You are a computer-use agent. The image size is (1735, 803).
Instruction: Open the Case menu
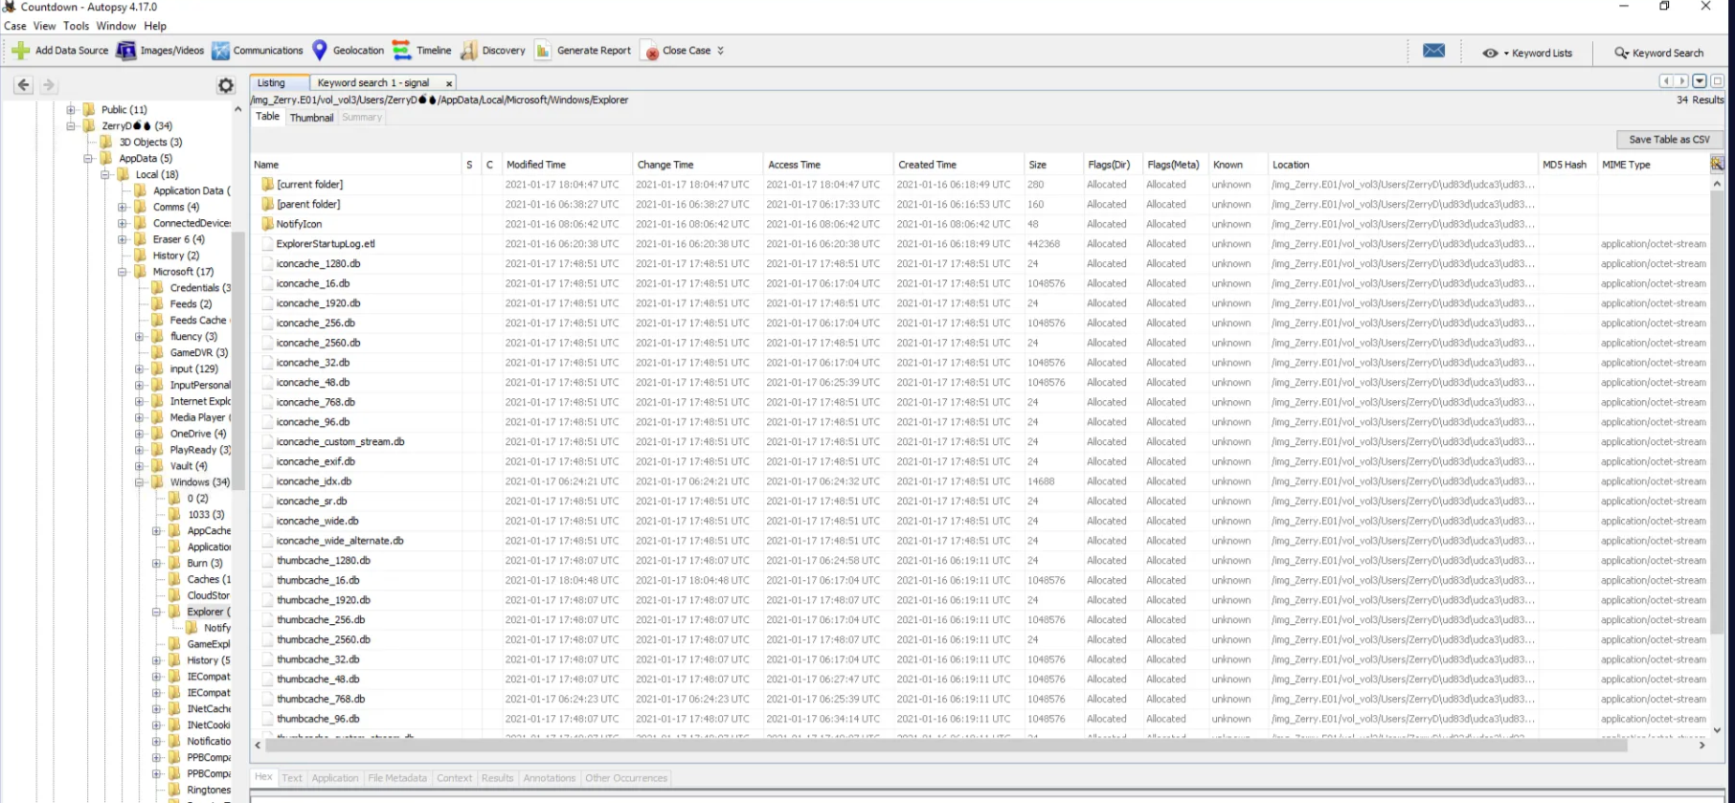coord(14,26)
